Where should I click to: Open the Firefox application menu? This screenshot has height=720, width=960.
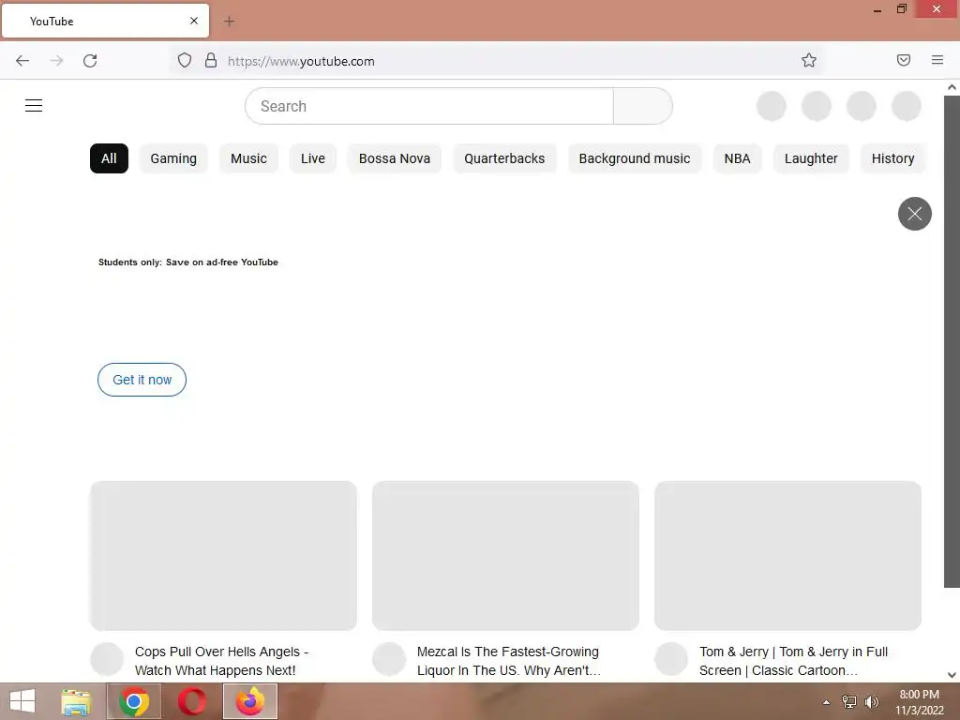pyautogui.click(x=937, y=60)
